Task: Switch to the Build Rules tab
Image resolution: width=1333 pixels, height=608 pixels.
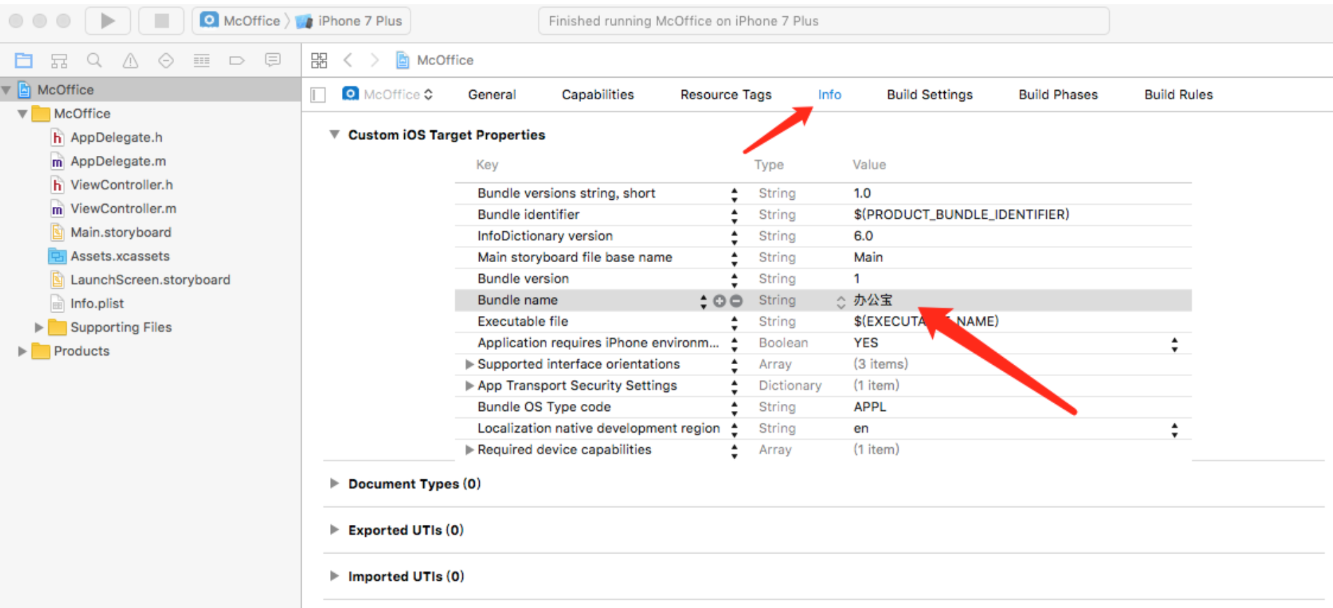Action: (x=1178, y=94)
